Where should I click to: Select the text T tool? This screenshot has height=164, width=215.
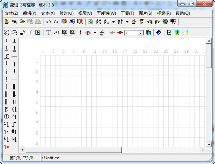point(48,33)
